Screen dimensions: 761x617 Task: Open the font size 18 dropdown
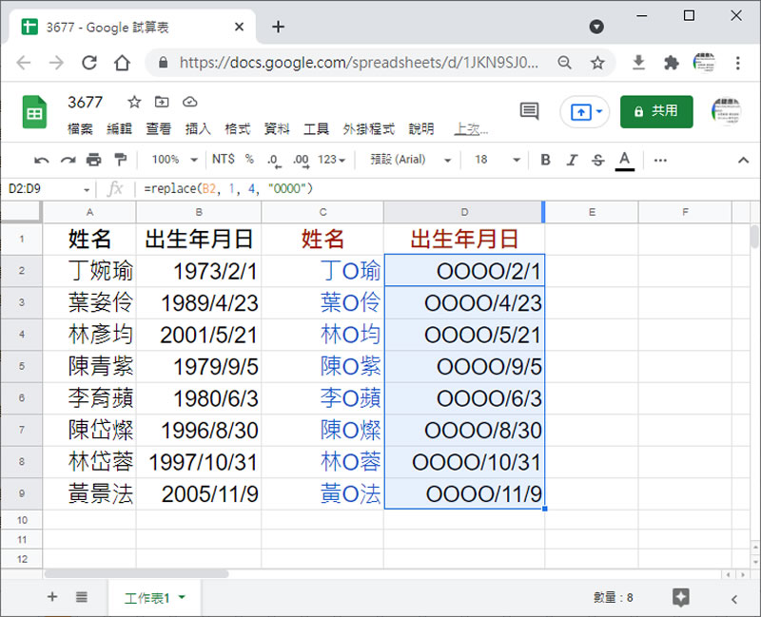coord(498,160)
